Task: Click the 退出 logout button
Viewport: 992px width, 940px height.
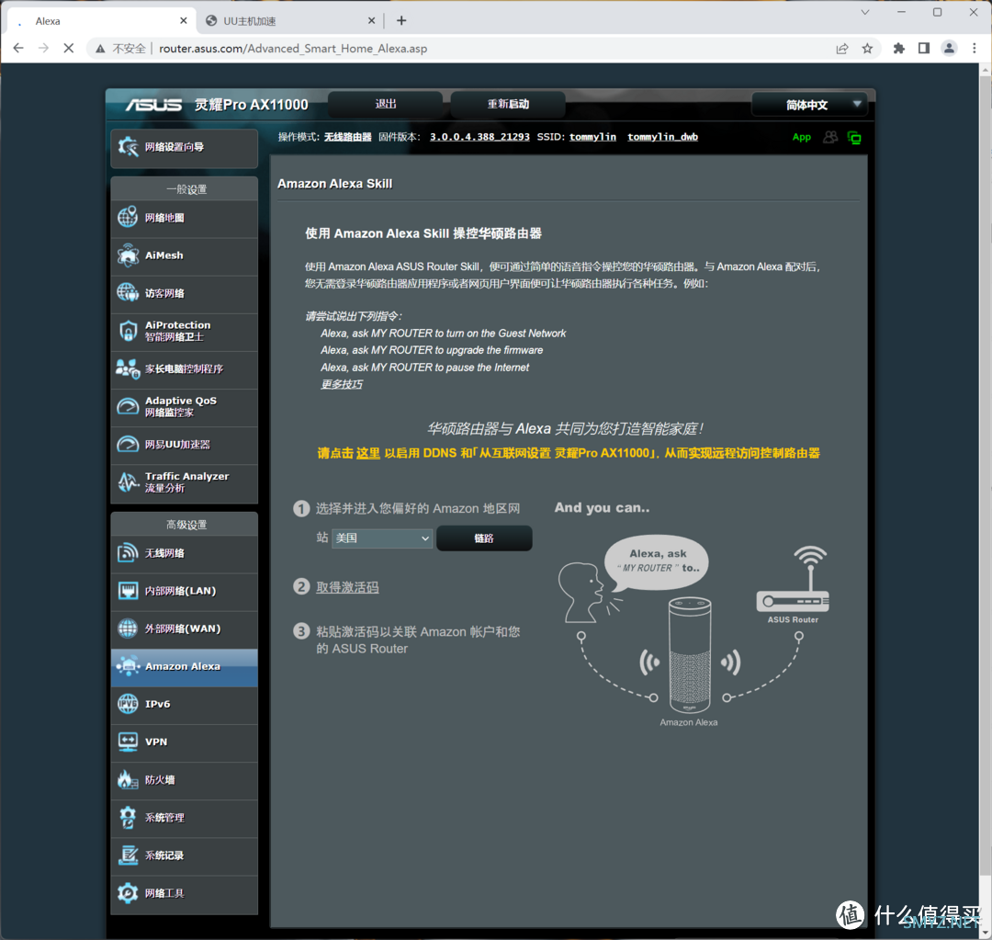Action: pos(385,105)
